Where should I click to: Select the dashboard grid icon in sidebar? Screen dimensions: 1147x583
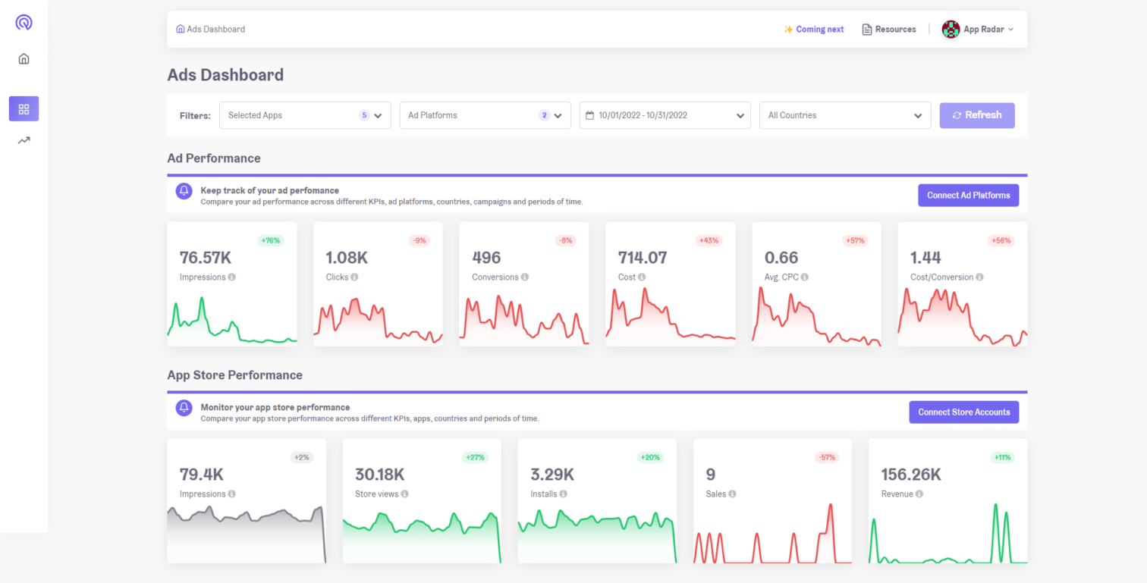coord(24,109)
